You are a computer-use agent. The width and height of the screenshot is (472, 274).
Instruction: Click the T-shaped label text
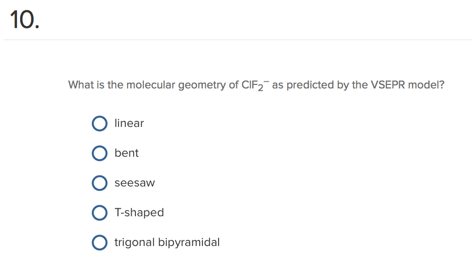pos(139,212)
